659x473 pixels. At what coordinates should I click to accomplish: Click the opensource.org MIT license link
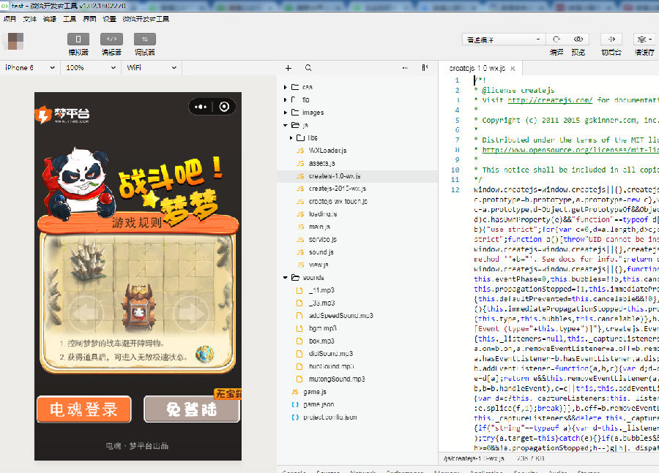click(570, 150)
